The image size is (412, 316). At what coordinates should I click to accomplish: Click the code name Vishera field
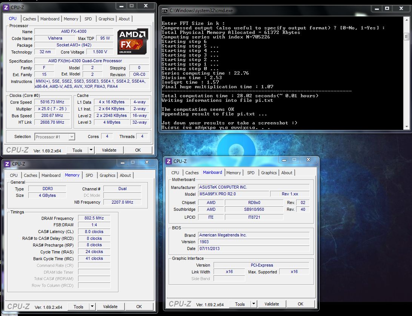click(55, 38)
